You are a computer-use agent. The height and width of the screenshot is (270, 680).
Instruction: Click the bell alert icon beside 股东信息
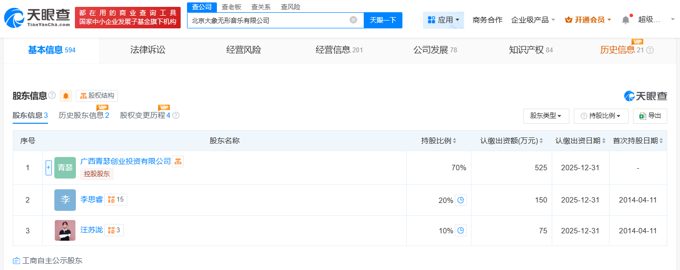tap(66, 96)
